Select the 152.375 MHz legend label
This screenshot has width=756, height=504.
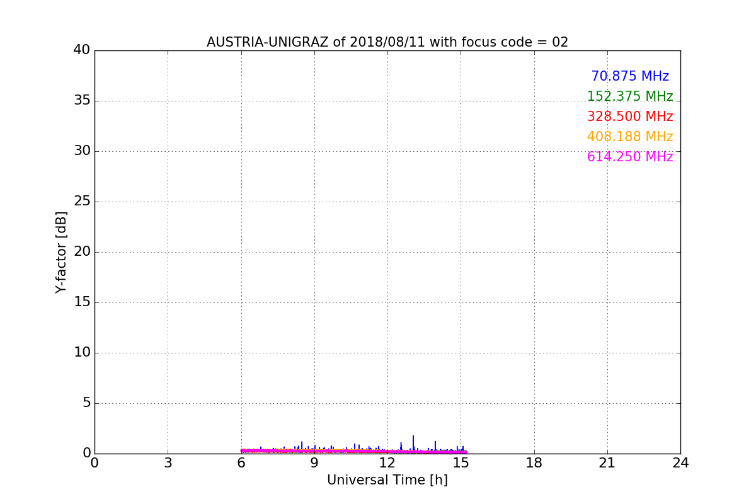tap(630, 96)
